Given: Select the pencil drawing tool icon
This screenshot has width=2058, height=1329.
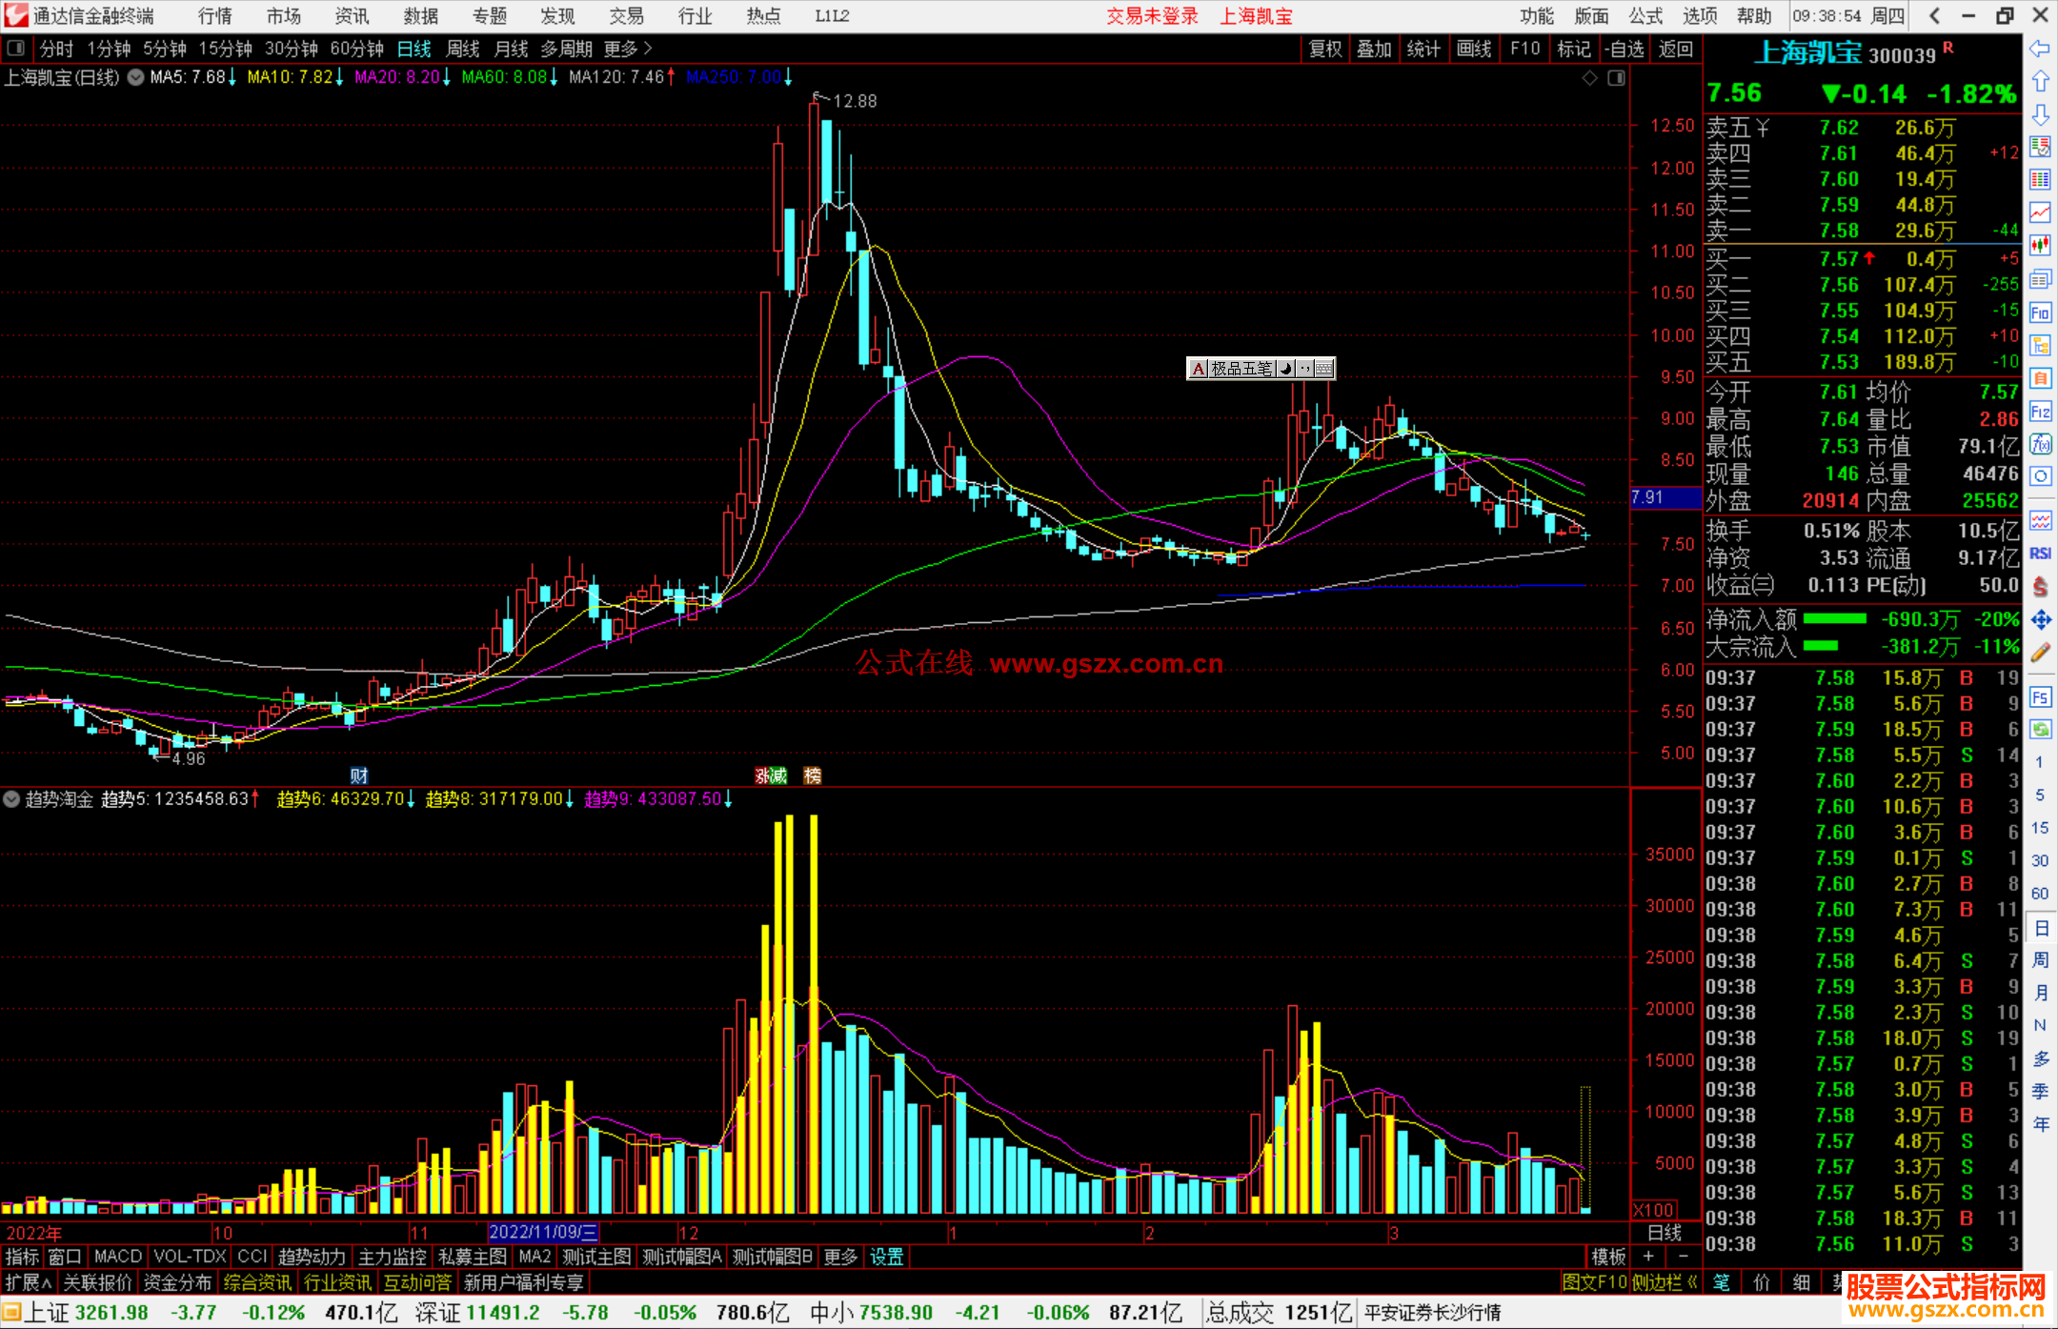Looking at the screenshot, I should tap(2040, 653).
